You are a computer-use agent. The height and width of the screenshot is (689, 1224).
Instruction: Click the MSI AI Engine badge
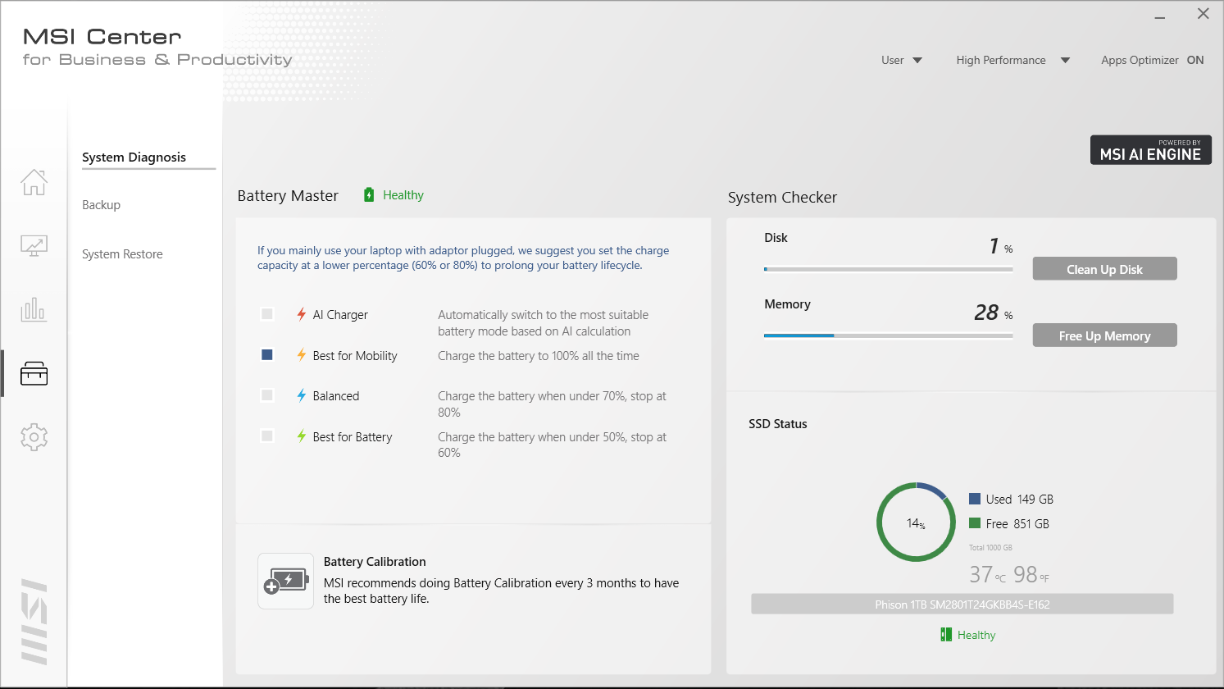tap(1150, 150)
